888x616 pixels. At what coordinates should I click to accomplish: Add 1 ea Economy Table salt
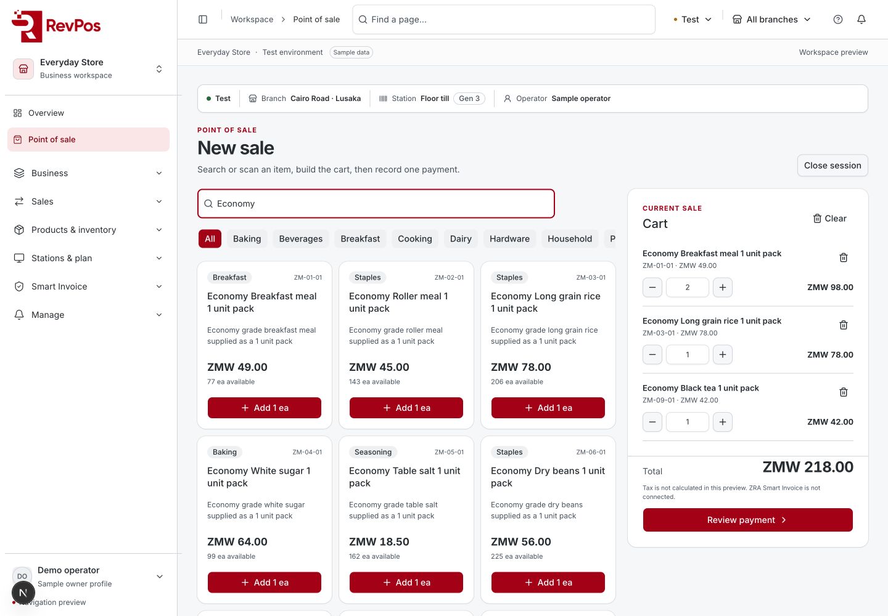click(x=406, y=583)
